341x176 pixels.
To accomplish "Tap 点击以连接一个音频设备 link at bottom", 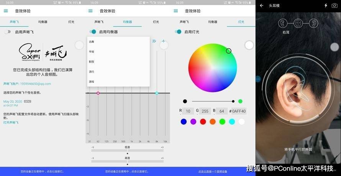I will (213, 171).
